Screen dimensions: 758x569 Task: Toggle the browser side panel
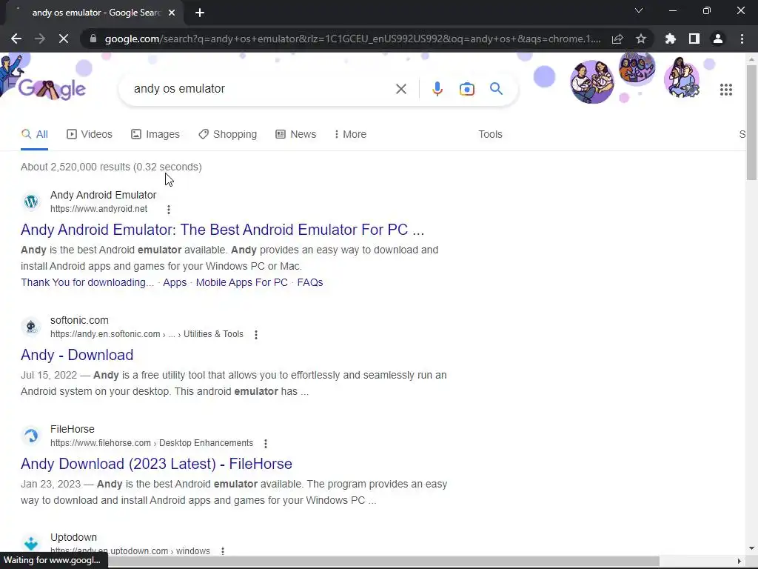tap(694, 39)
